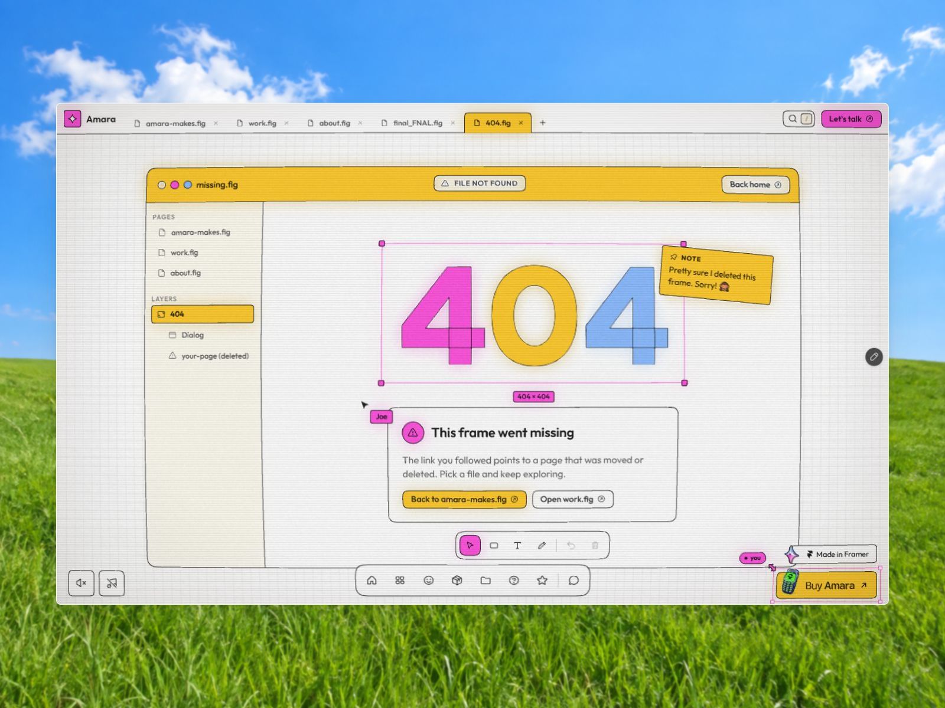This screenshot has height=708, width=945.
Task: Toggle the sound mute button
Action: [x=82, y=583]
